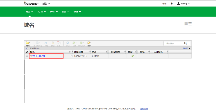Screen dimensions: 216x110
Task: Open the filter on 状态 column
Action: click(x=107, y=52)
